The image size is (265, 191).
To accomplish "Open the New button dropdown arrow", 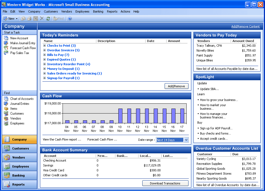I will click(x=17, y=19).
